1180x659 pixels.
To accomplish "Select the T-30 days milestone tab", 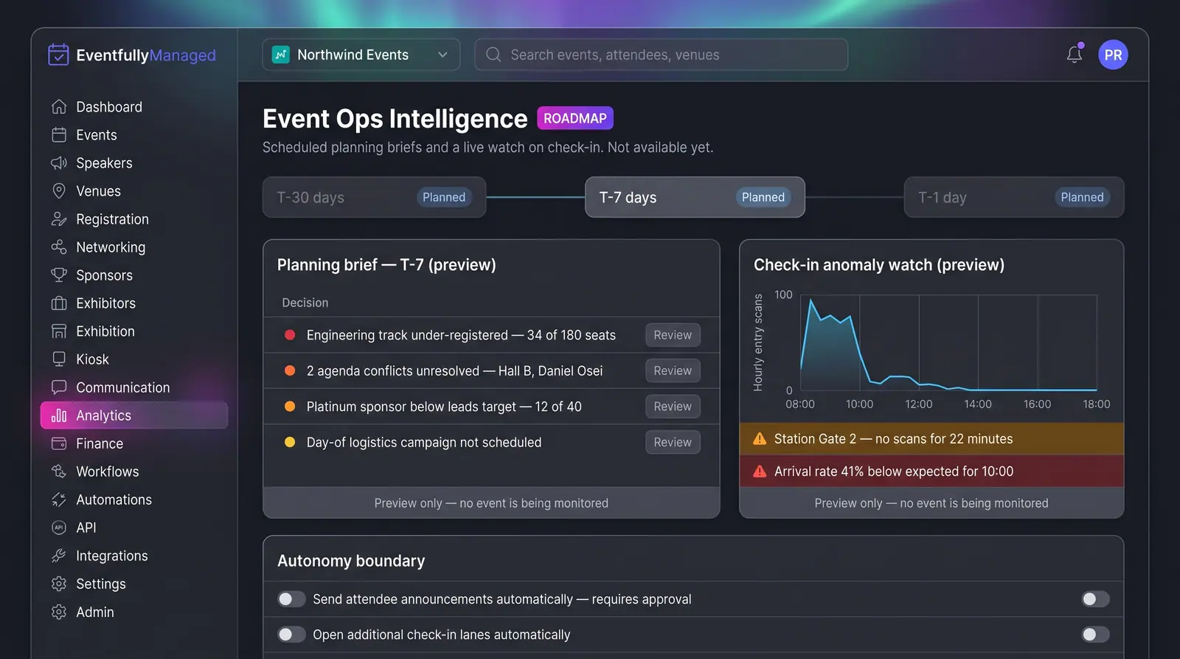I will pyautogui.click(x=374, y=197).
